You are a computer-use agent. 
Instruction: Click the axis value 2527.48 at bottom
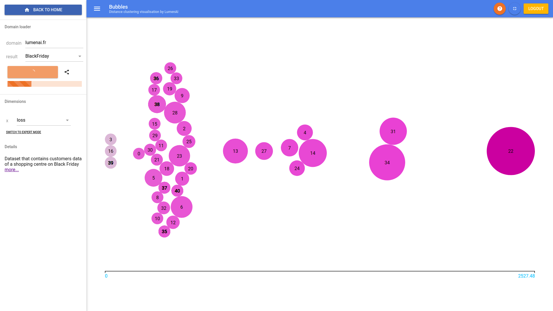[526, 276]
